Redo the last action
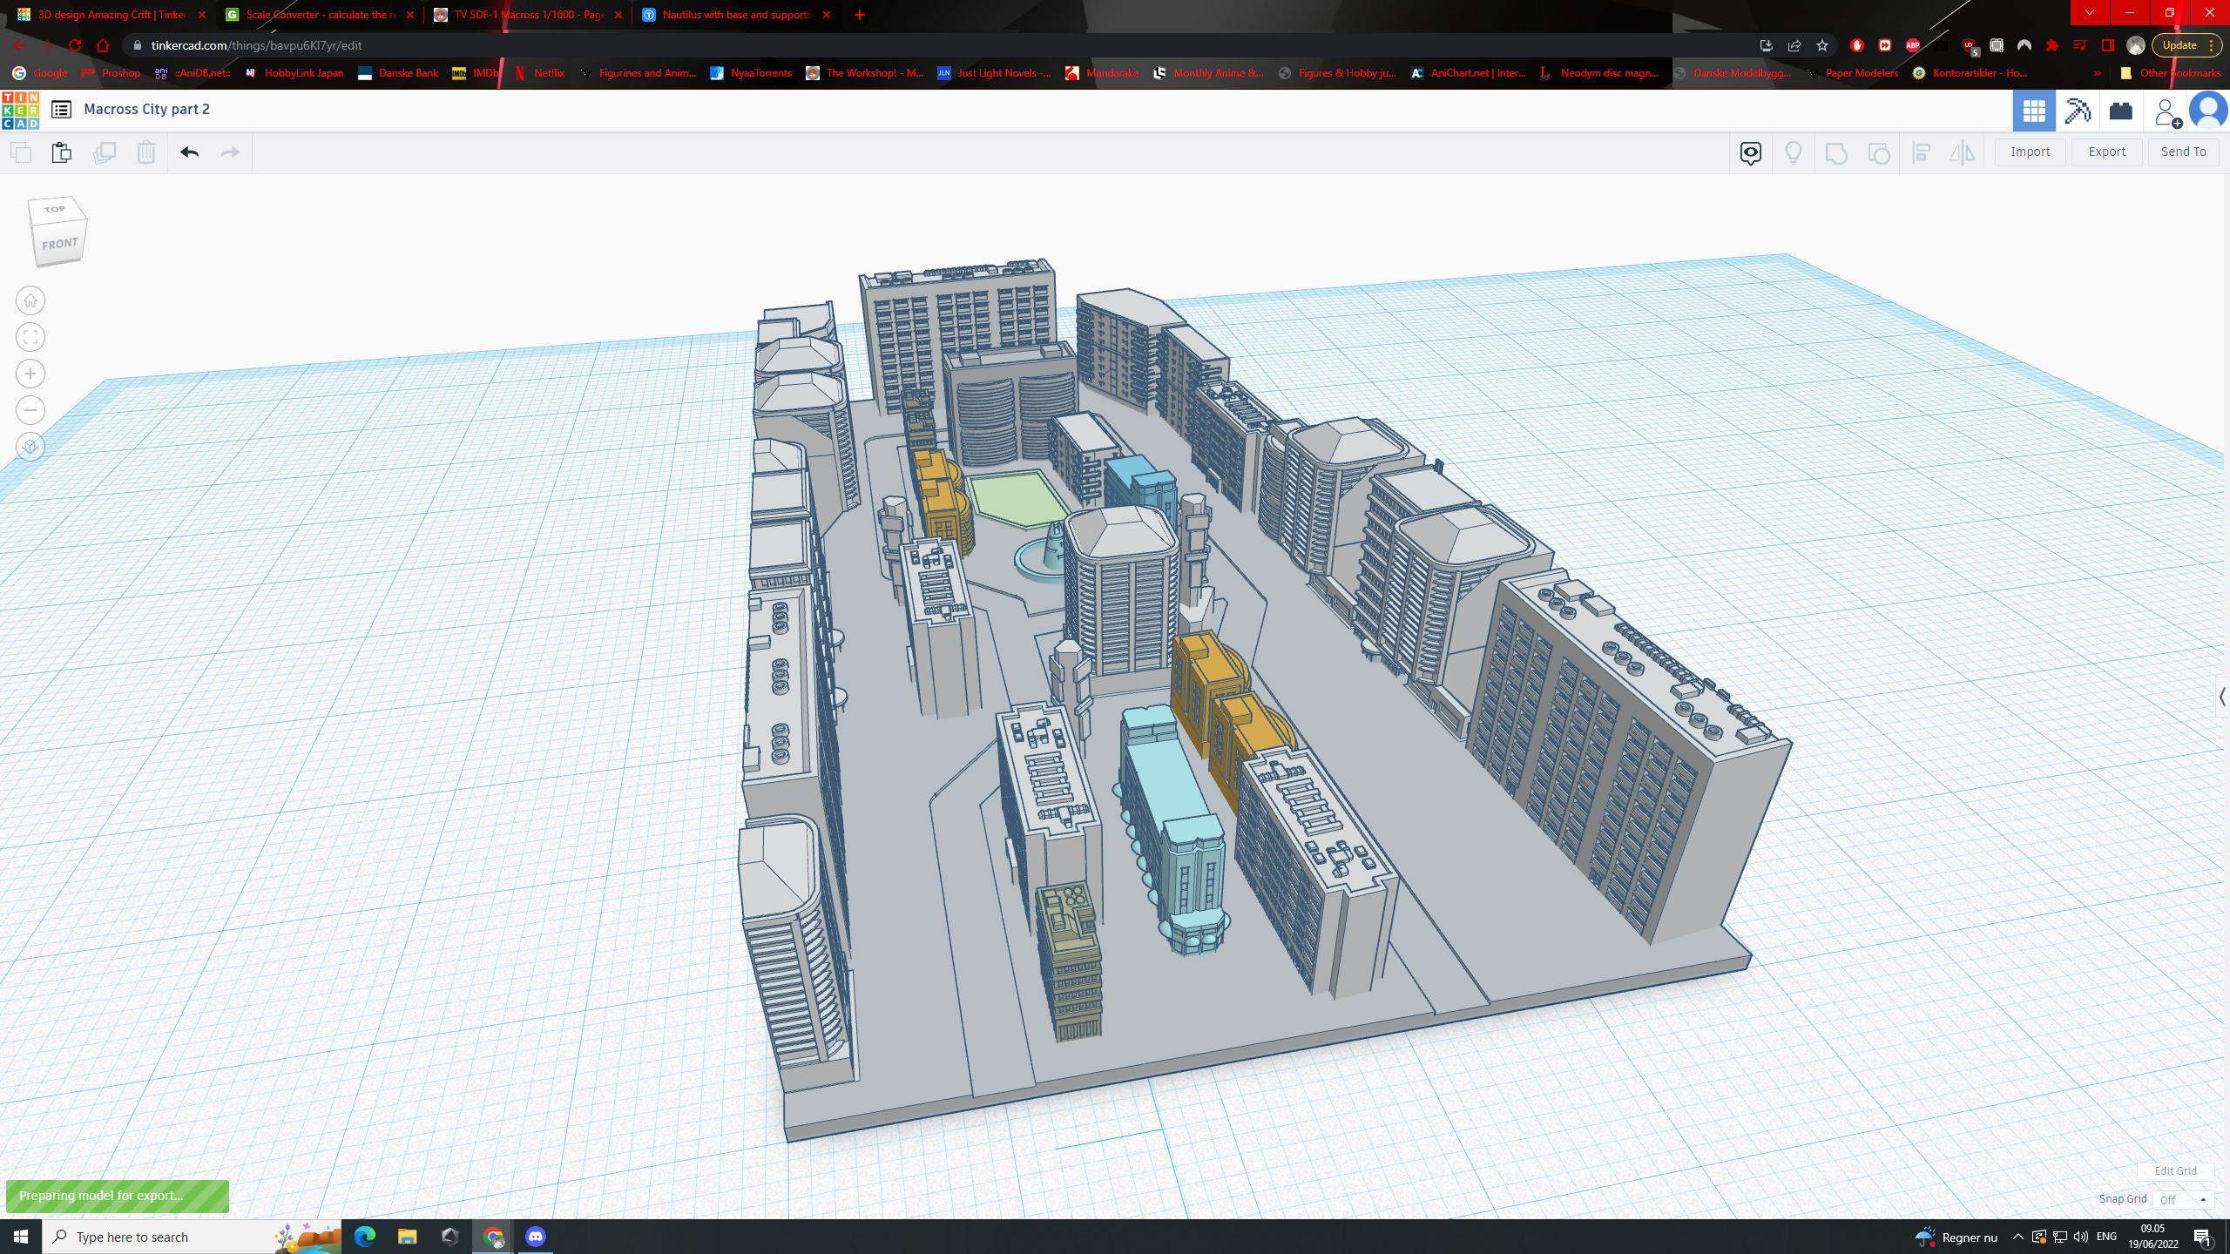Screen dimensions: 2230x1254 pyautogui.click(x=230, y=152)
